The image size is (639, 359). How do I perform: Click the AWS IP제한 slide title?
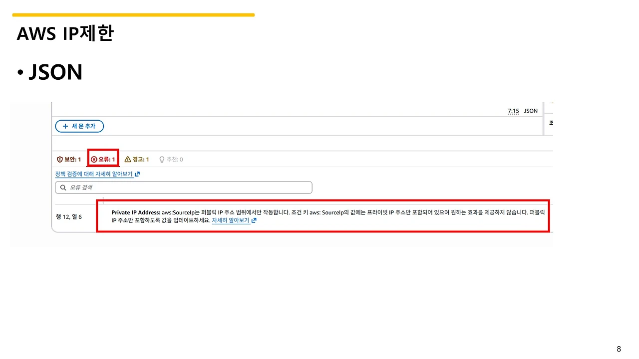tap(65, 33)
